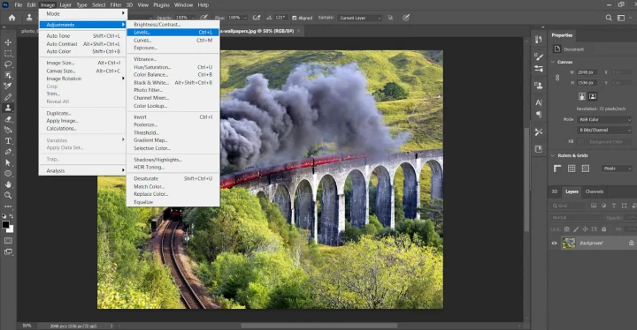Set canvas orientation to landscape

click(593, 96)
